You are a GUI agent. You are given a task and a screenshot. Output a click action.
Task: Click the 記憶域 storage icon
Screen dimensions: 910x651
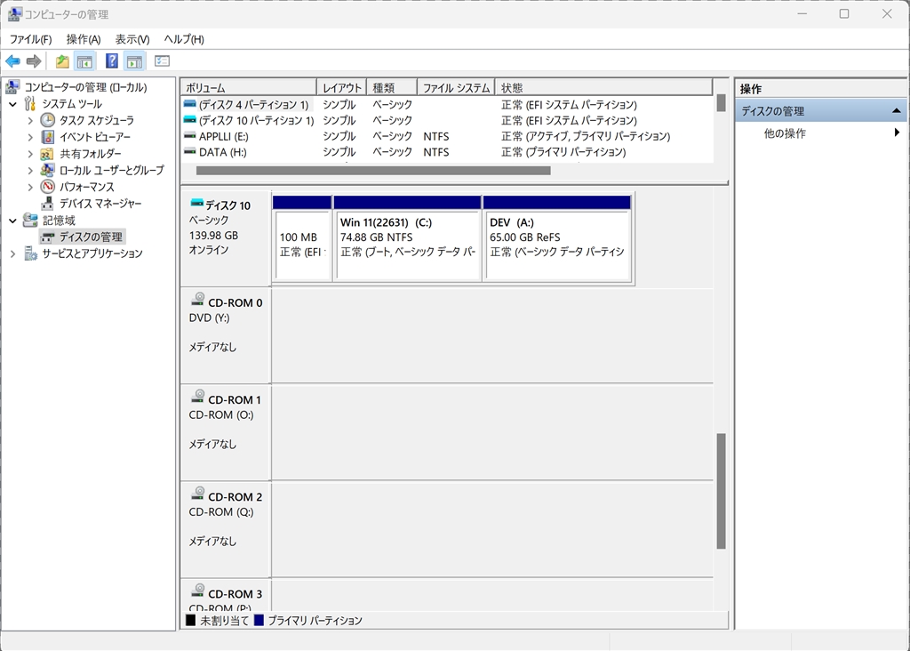30,220
